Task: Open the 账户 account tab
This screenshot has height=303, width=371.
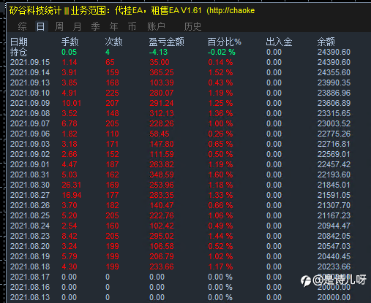Action: tap(156, 26)
